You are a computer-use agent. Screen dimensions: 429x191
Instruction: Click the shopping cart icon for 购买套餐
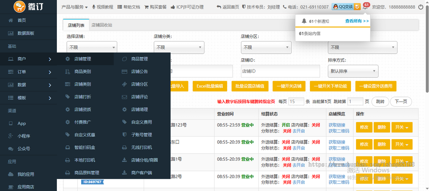pos(147,7)
